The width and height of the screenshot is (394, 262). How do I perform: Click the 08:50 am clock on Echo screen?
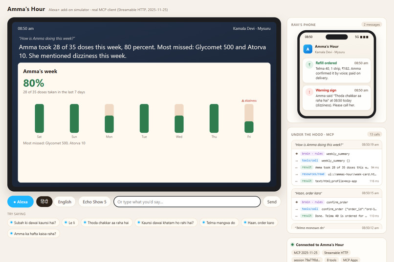coord(25,29)
